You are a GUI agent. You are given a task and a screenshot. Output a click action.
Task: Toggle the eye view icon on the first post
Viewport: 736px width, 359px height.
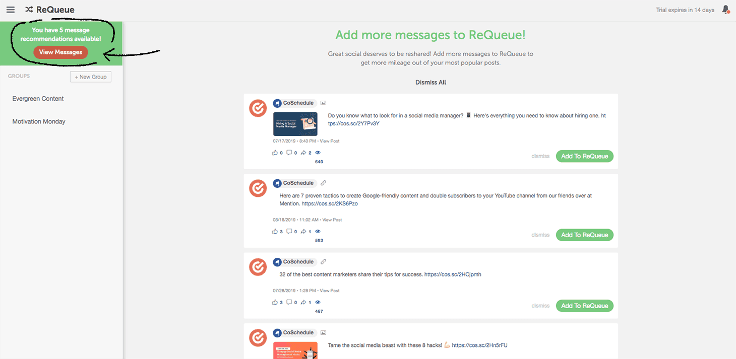(318, 152)
